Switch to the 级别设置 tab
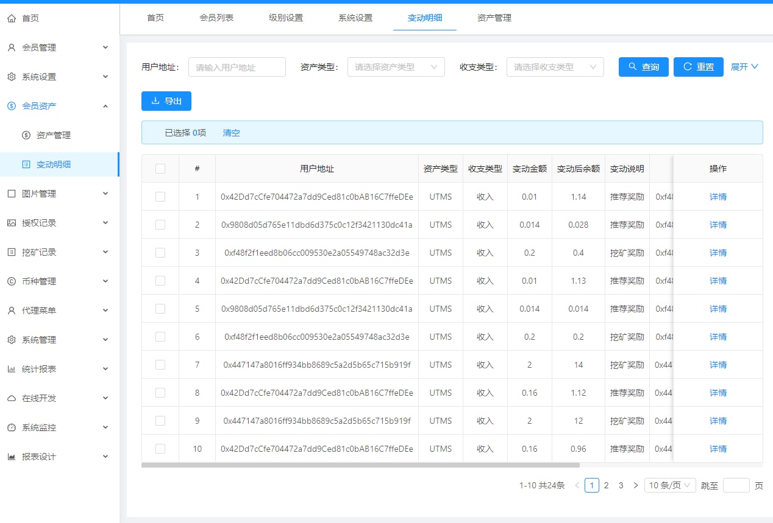Image resolution: width=773 pixels, height=523 pixels. [286, 18]
